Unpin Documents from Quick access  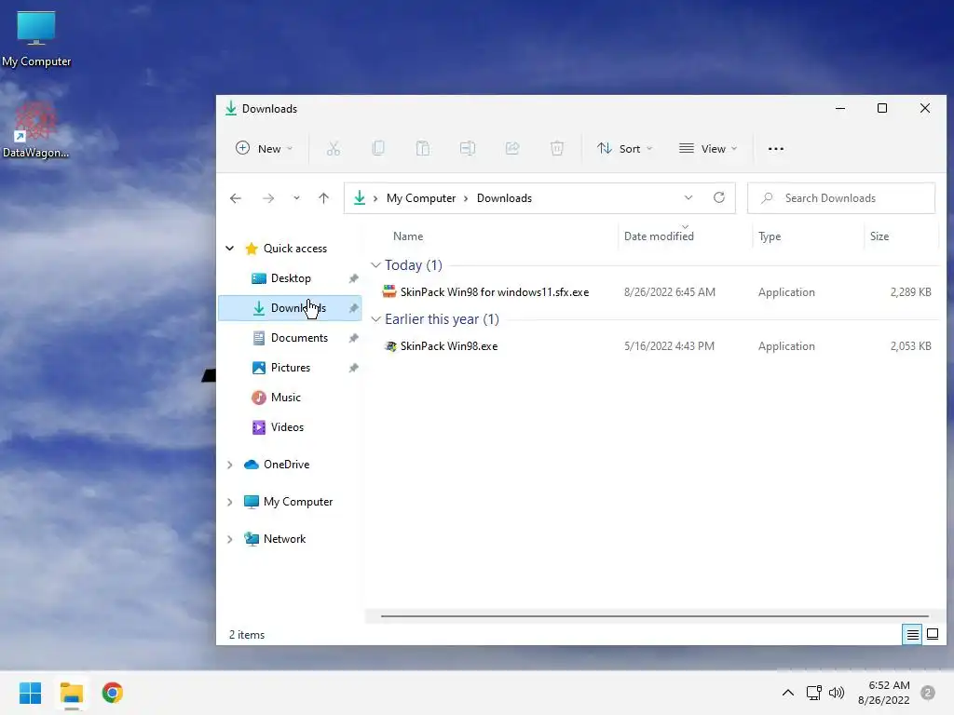click(353, 338)
